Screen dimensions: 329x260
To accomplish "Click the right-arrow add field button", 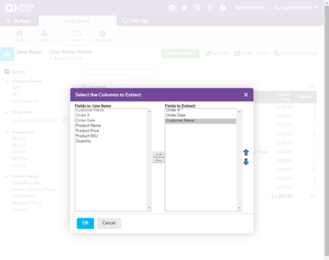I will click(x=158, y=154).
